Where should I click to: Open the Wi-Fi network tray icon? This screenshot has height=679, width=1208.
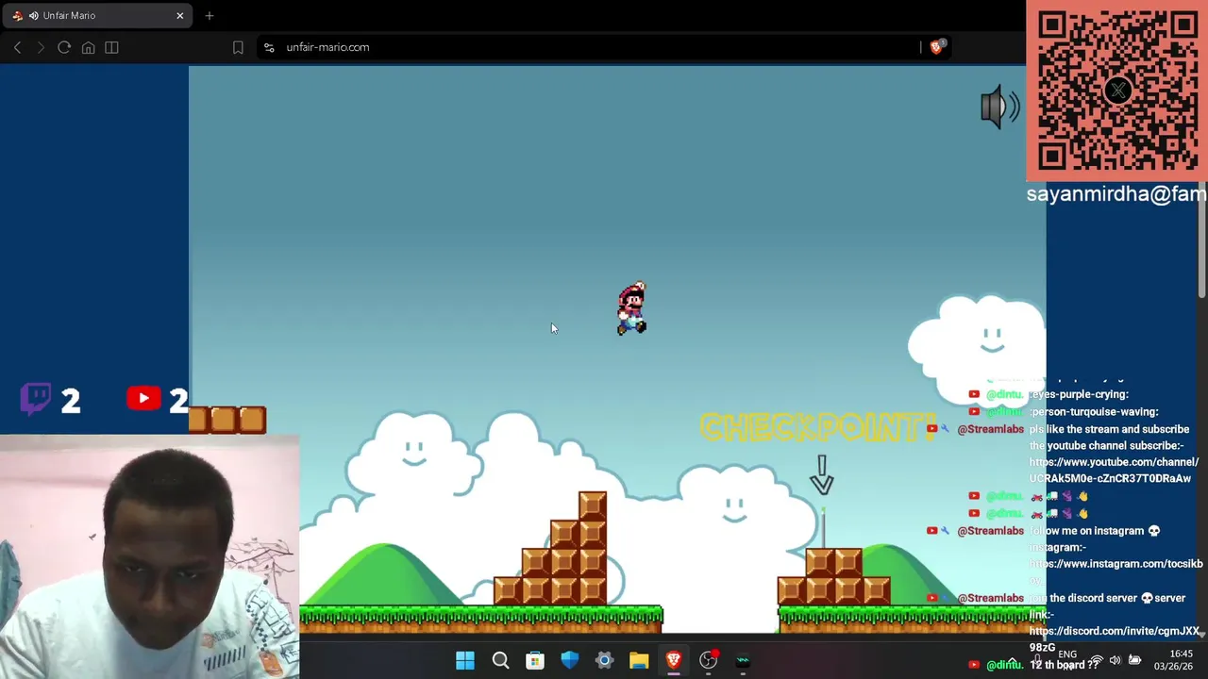pos(1096,660)
